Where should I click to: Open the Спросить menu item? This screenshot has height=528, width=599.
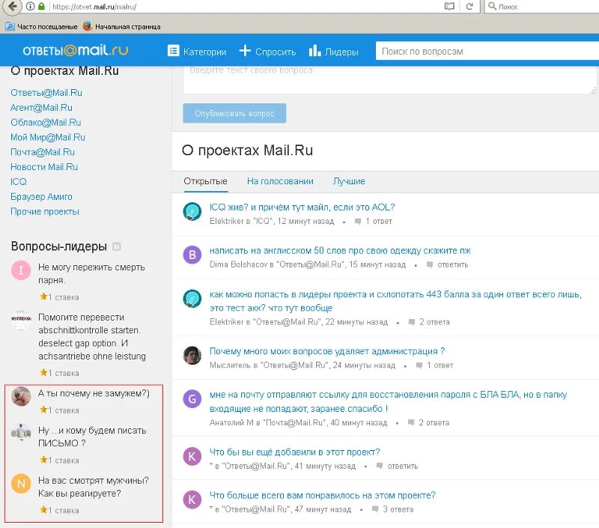(x=267, y=51)
